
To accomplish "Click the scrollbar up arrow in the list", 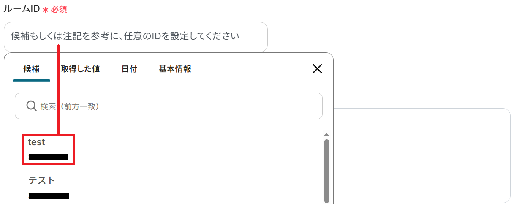I will tap(326, 135).
